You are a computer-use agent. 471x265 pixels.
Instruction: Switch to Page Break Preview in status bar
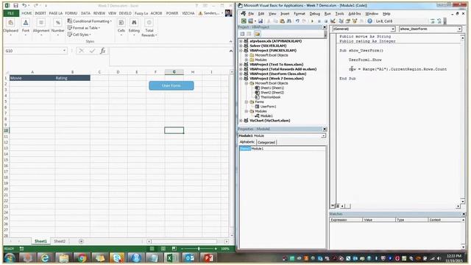coord(174,249)
